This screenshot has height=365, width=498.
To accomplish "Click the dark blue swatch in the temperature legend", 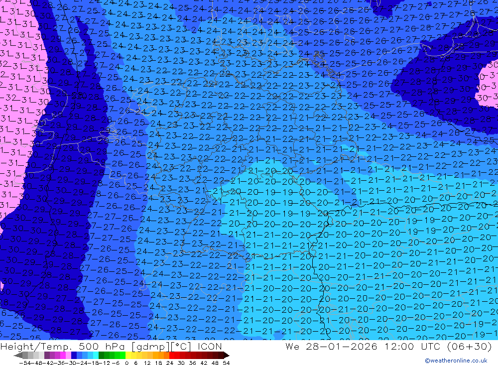I will click(74, 355).
